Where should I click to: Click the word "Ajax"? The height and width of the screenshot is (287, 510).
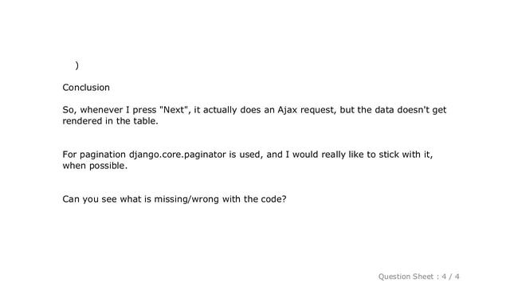tap(287, 110)
